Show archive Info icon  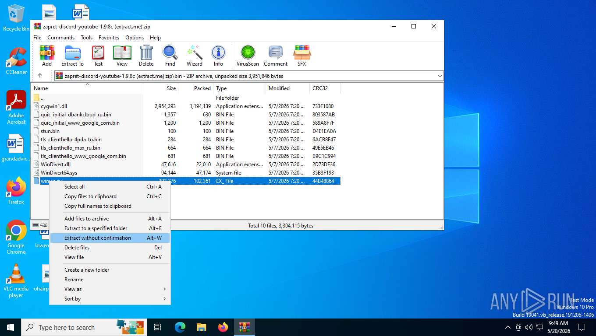coord(218,56)
